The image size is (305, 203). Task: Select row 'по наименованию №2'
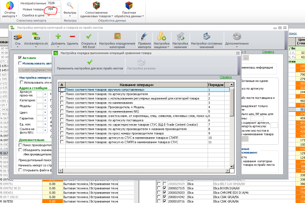(x=144, y=111)
